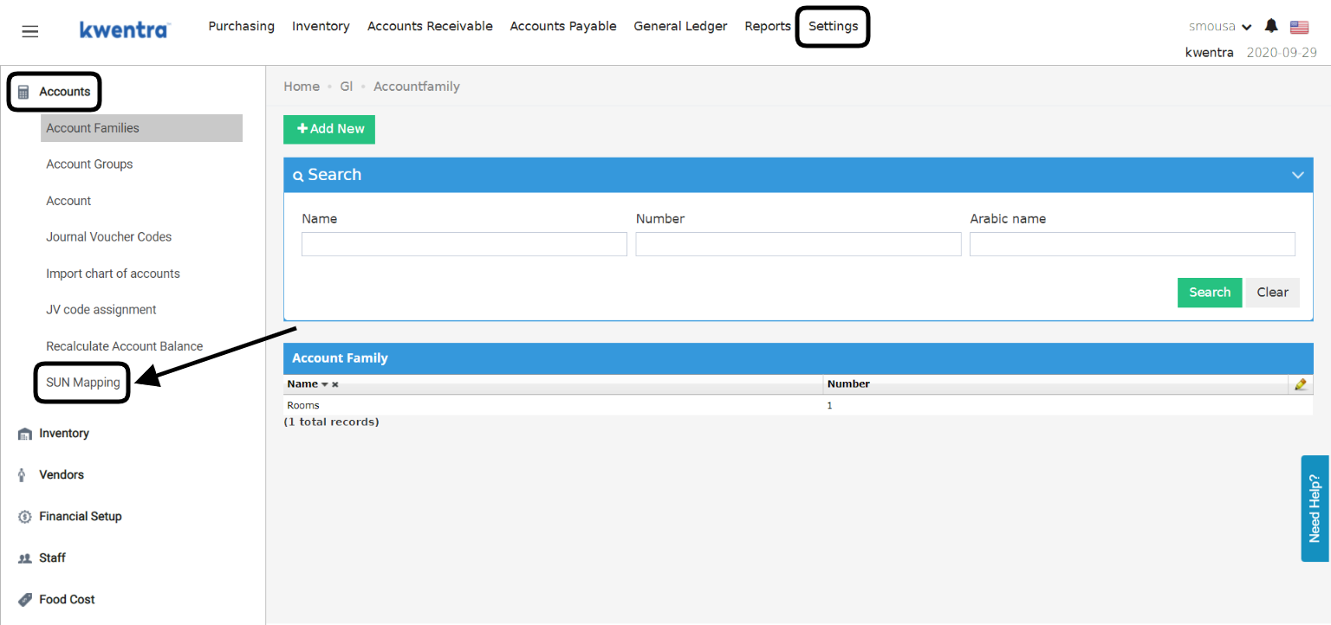Click the Number column header
This screenshot has width=1331, height=625.
click(x=848, y=384)
